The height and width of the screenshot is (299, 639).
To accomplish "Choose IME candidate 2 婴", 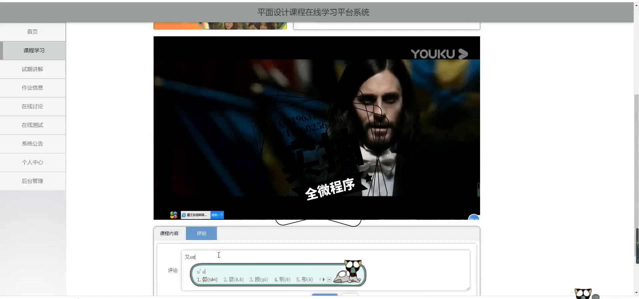I will click(x=234, y=279).
